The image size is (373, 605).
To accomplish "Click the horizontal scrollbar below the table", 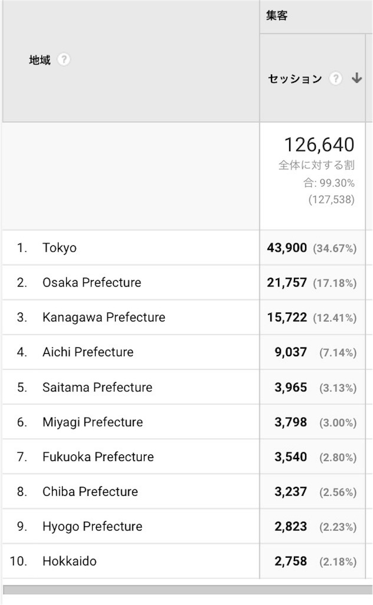I will (x=186, y=590).
